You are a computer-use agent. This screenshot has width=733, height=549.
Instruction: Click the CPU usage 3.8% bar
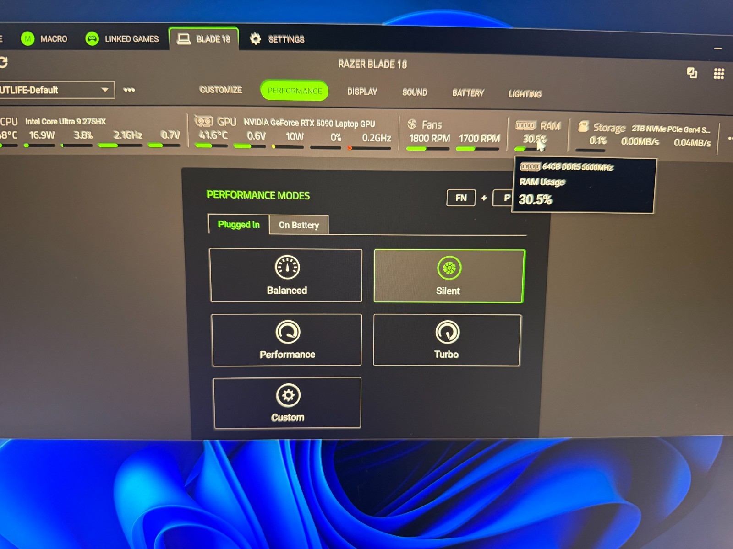77,145
